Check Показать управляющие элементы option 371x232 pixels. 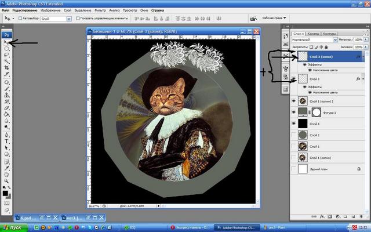pyautogui.click(x=77, y=19)
